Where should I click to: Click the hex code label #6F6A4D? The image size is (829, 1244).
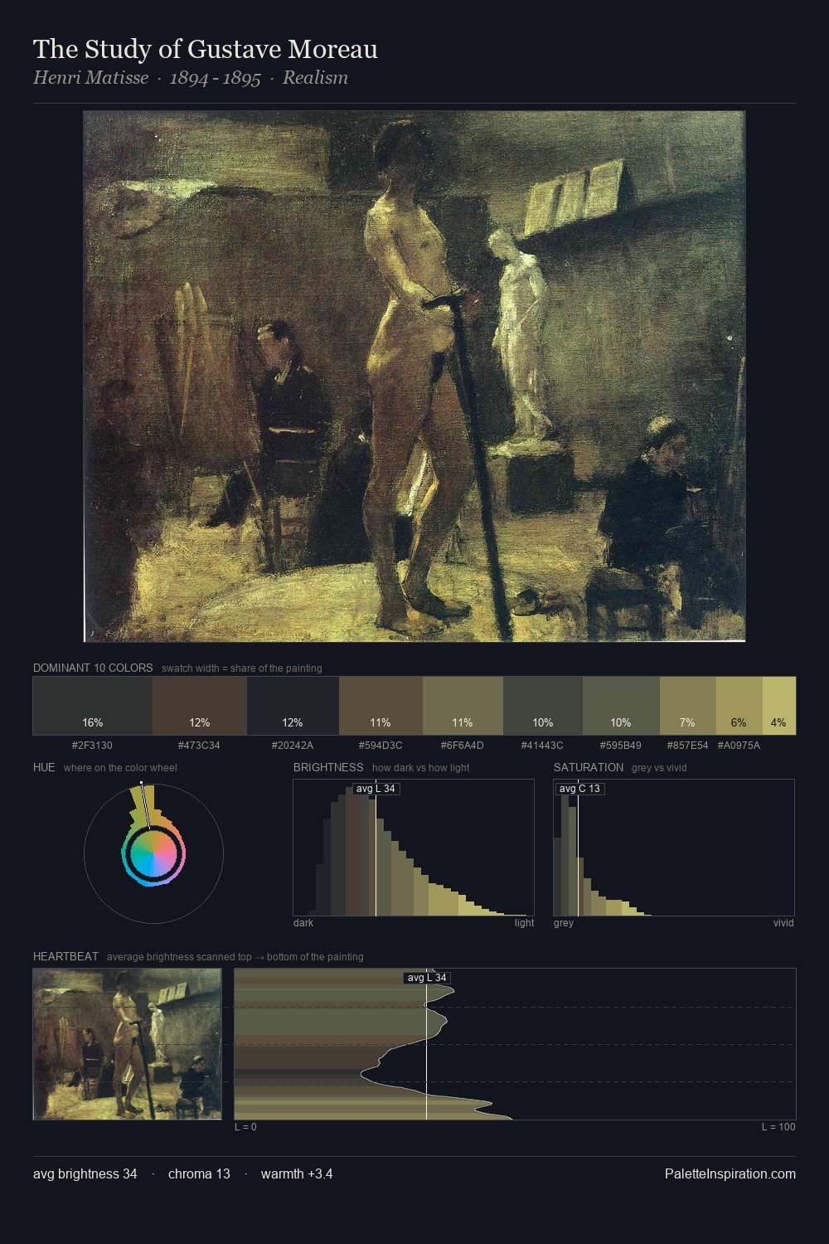463,746
